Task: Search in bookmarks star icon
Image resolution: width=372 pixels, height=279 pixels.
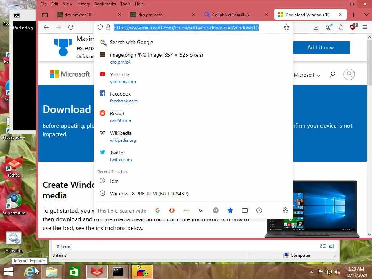Action: point(230,210)
